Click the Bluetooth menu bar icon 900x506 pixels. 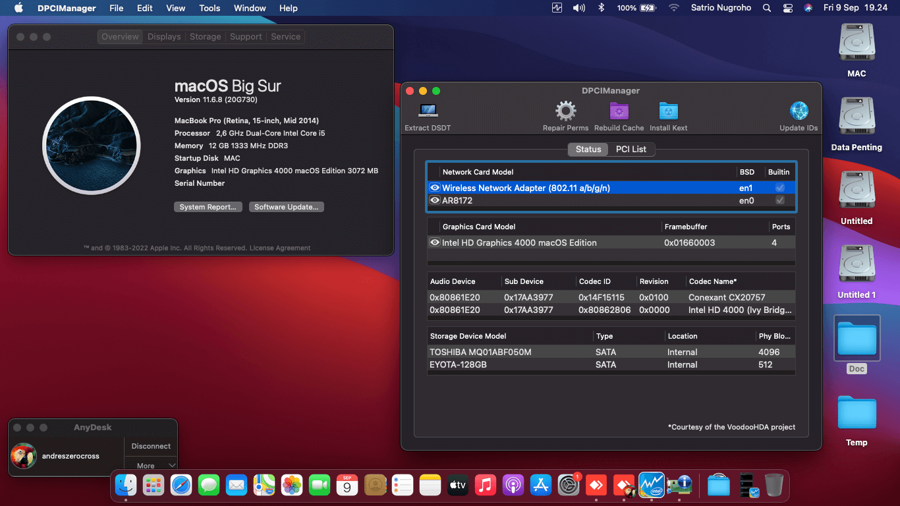[x=601, y=8]
